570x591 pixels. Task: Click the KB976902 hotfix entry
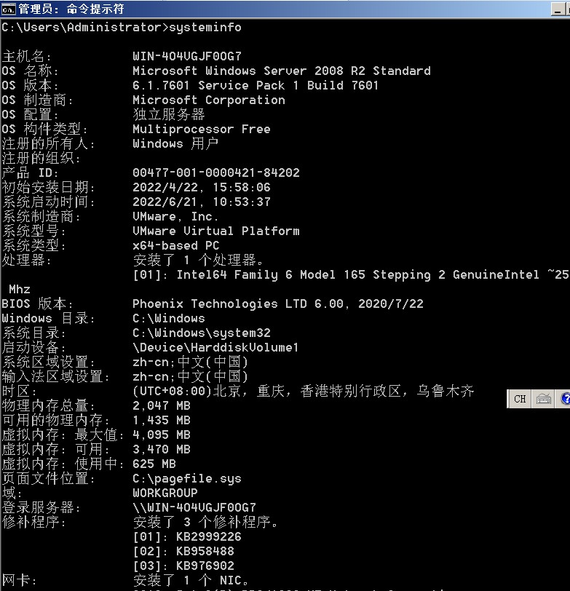pyautogui.click(x=183, y=566)
